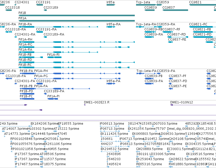Image resolution: width=216 pixels, height=168 pixels.
Task: Click the EK164206.5prime cDNA label
Action: click(44, 124)
